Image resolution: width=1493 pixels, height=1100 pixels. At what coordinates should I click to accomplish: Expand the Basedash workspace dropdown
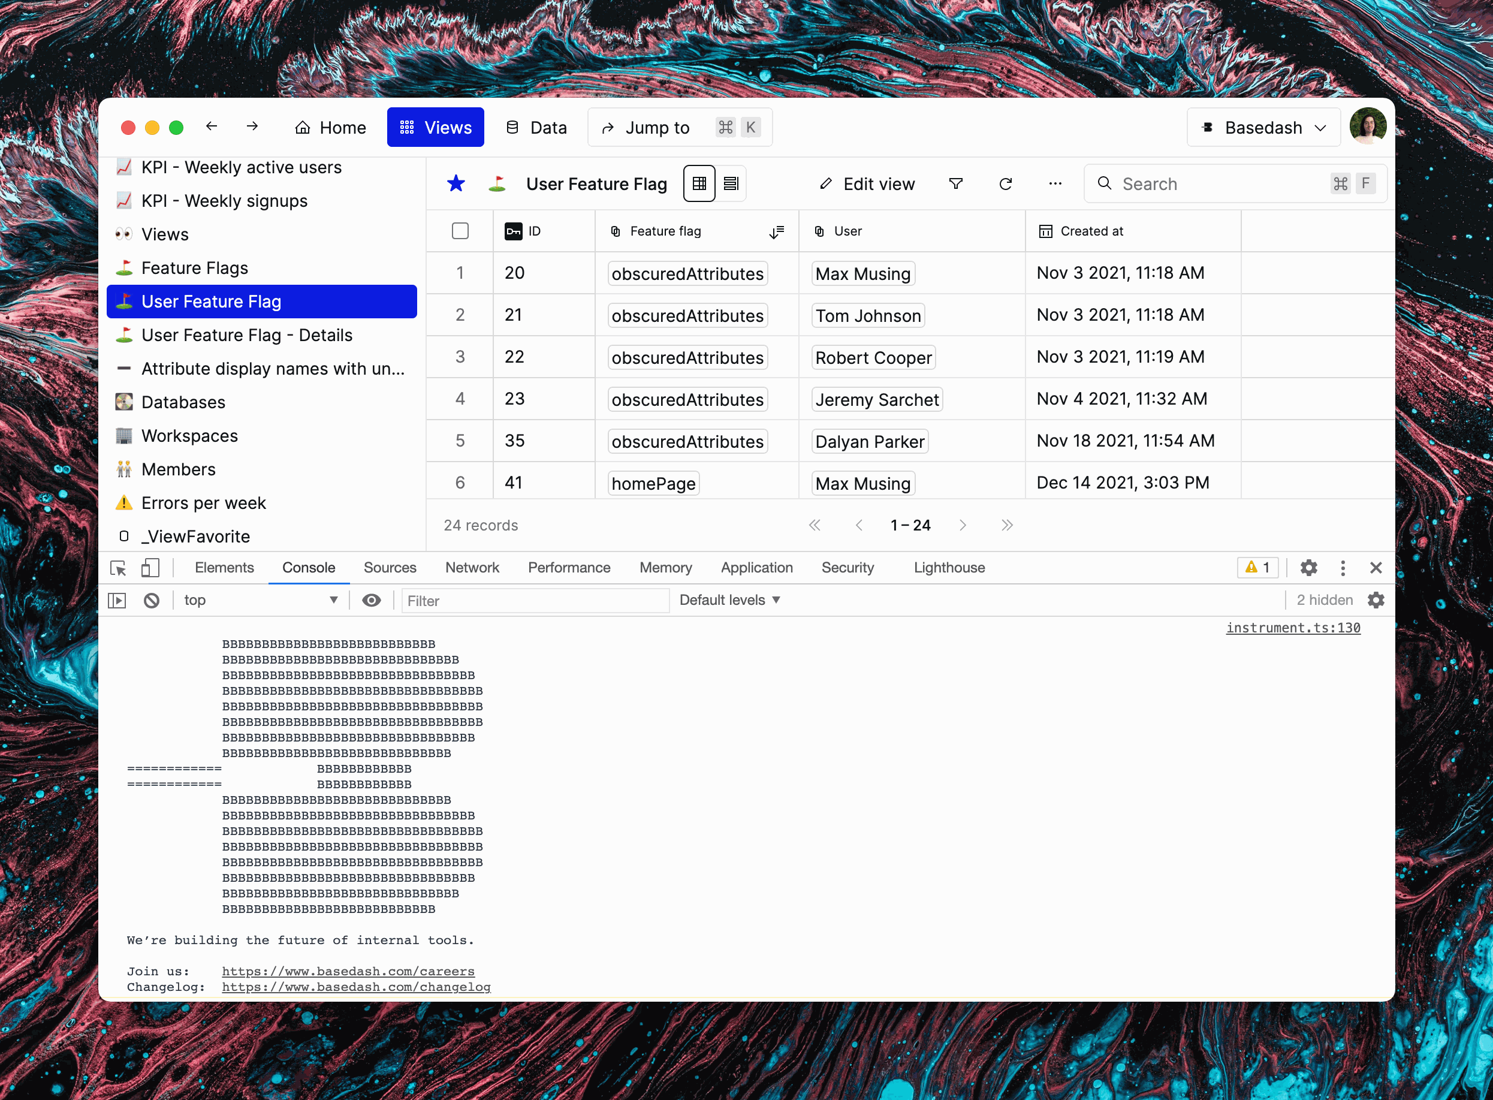click(1263, 127)
